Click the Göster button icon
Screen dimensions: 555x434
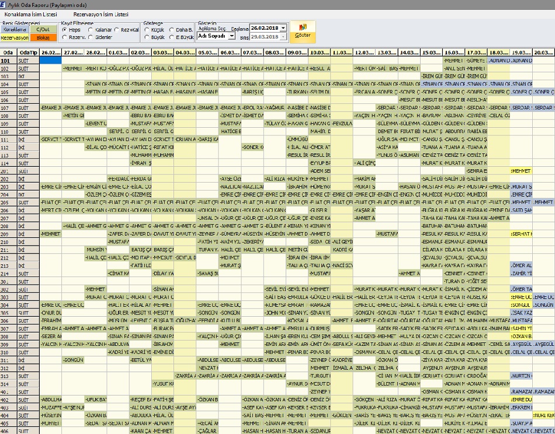303,27
